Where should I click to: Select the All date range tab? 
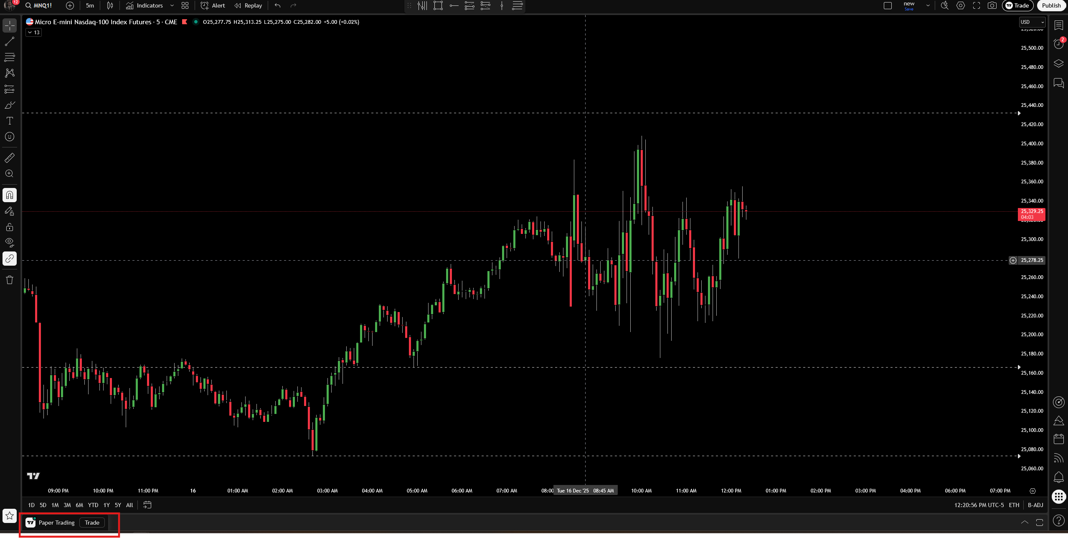click(x=129, y=505)
